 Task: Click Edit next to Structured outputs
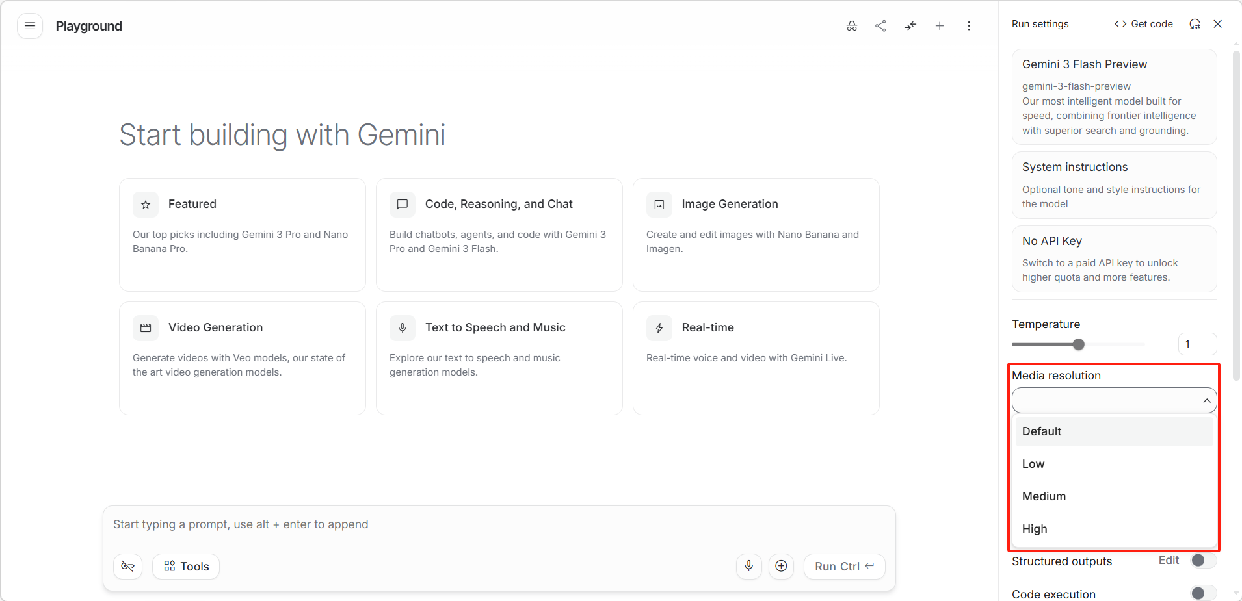(1169, 560)
